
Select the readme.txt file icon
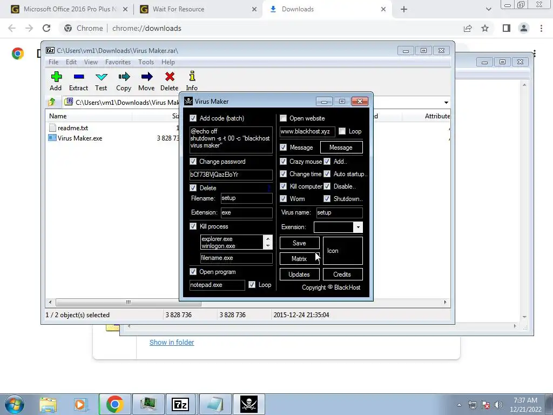[52, 128]
